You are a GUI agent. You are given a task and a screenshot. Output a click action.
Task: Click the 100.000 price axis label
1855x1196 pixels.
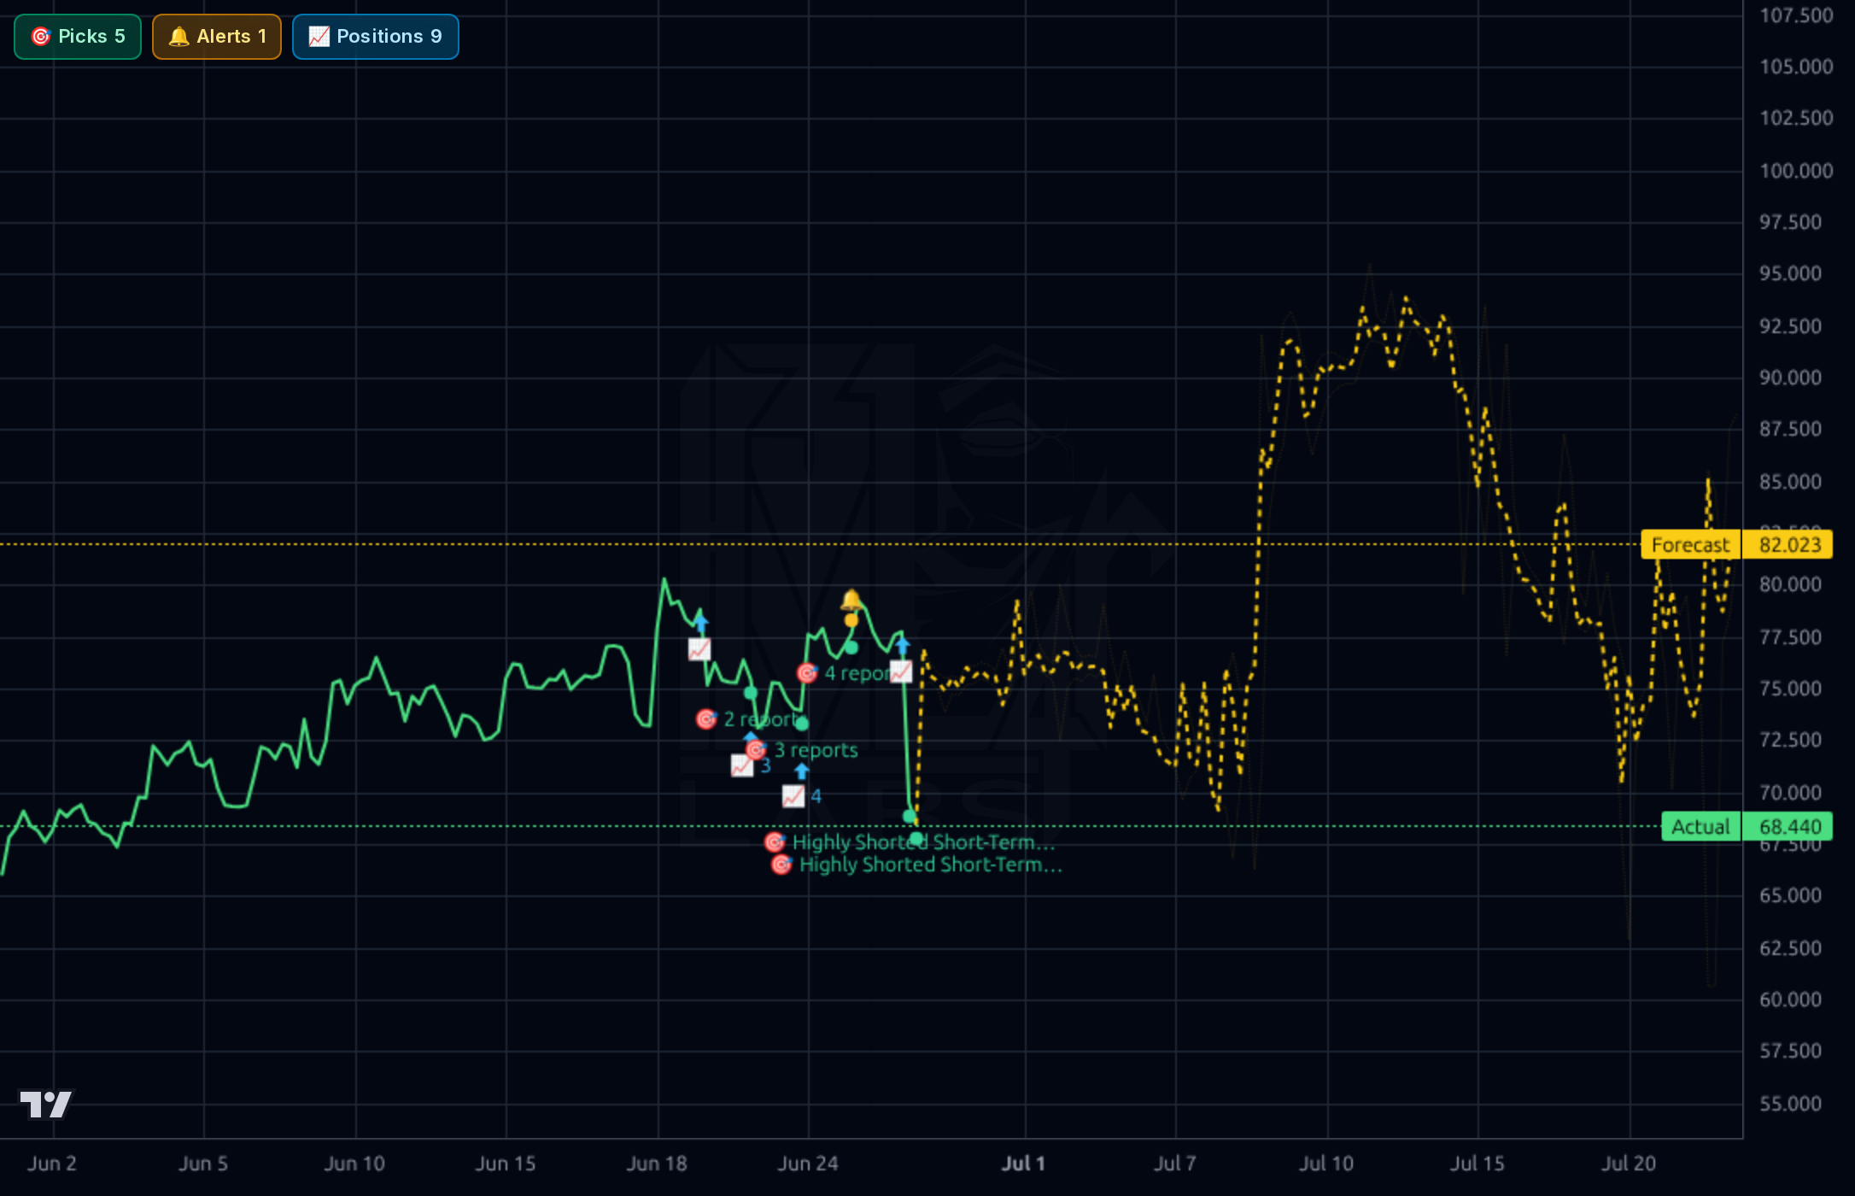click(1796, 171)
